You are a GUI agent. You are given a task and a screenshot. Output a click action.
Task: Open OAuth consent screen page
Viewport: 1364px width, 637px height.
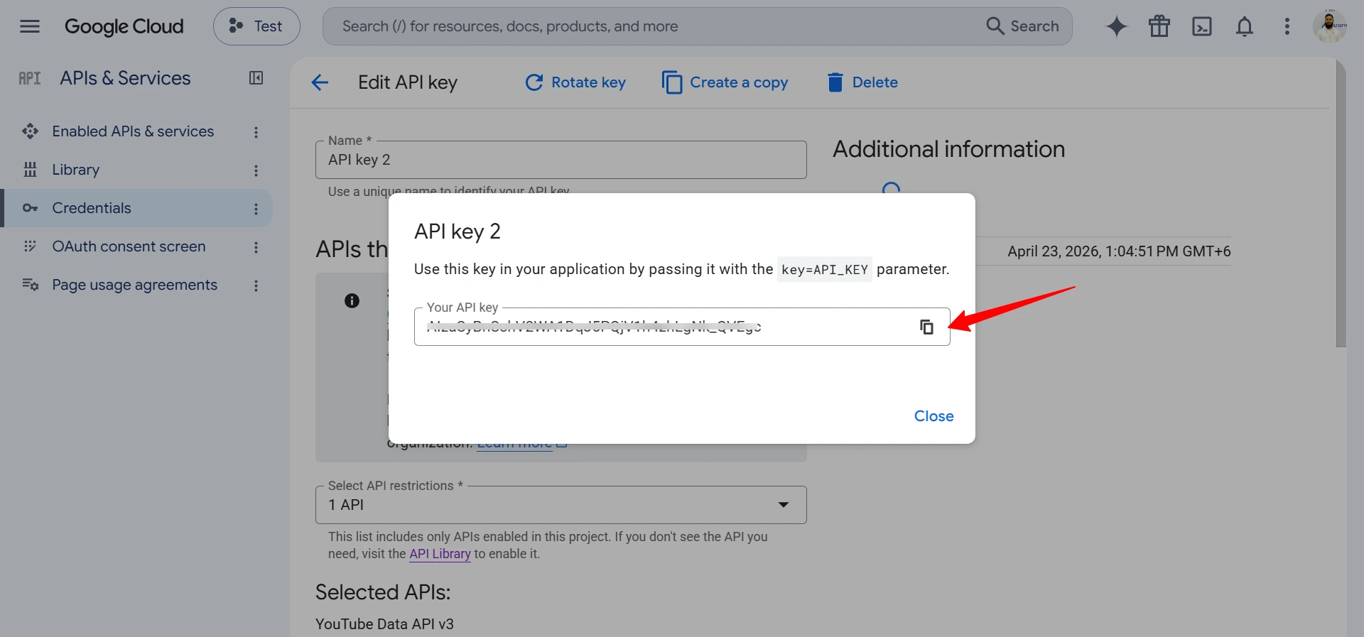[x=129, y=246]
